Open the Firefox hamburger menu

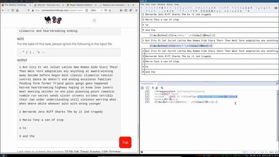136,10
